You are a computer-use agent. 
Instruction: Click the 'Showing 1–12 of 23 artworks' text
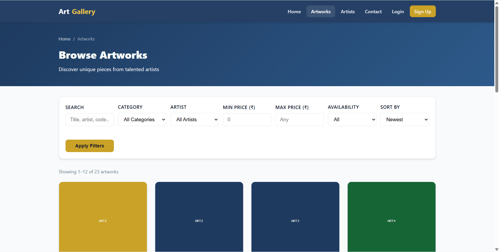point(88,172)
